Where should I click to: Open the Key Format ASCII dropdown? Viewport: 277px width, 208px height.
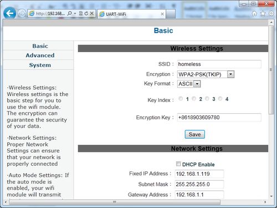189,84
